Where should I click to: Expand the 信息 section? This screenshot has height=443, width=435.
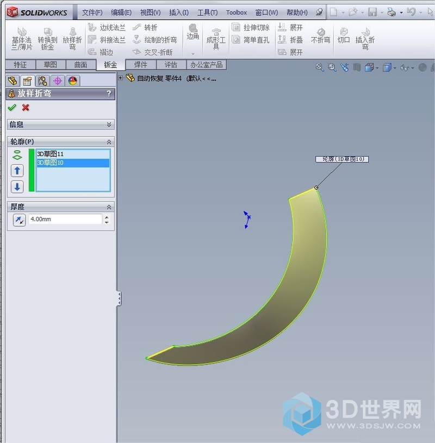tap(109, 124)
